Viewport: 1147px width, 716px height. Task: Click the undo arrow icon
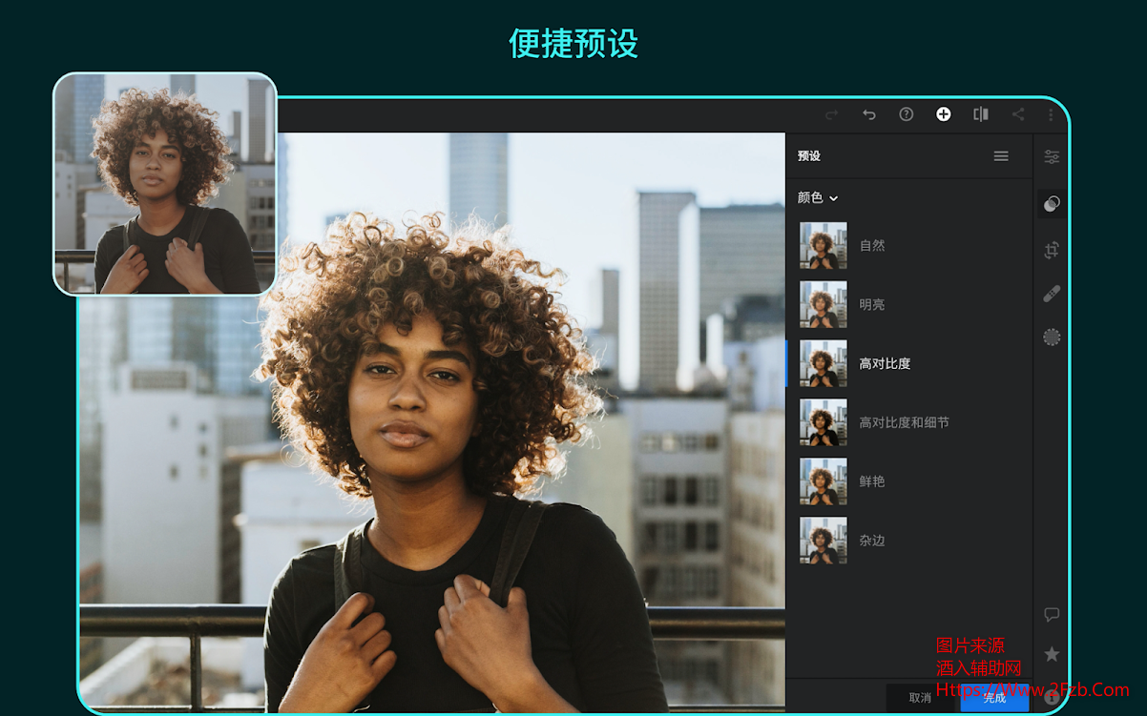(869, 114)
